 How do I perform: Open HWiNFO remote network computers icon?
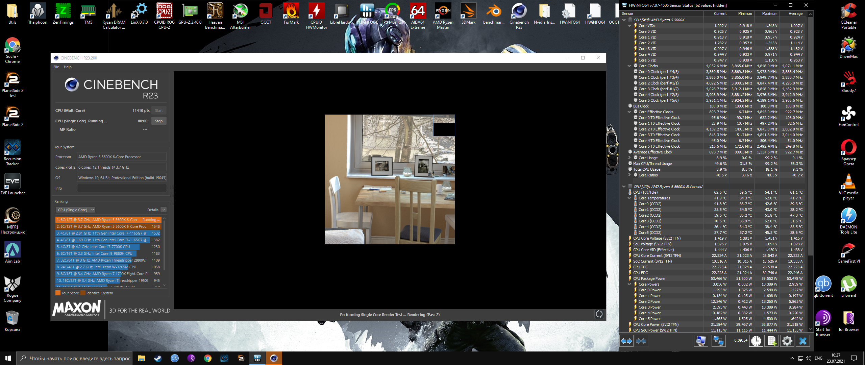718,341
